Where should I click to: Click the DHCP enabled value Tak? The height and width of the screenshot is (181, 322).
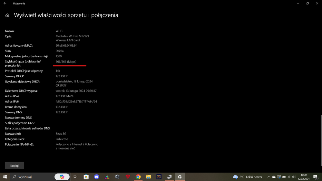coord(58,71)
